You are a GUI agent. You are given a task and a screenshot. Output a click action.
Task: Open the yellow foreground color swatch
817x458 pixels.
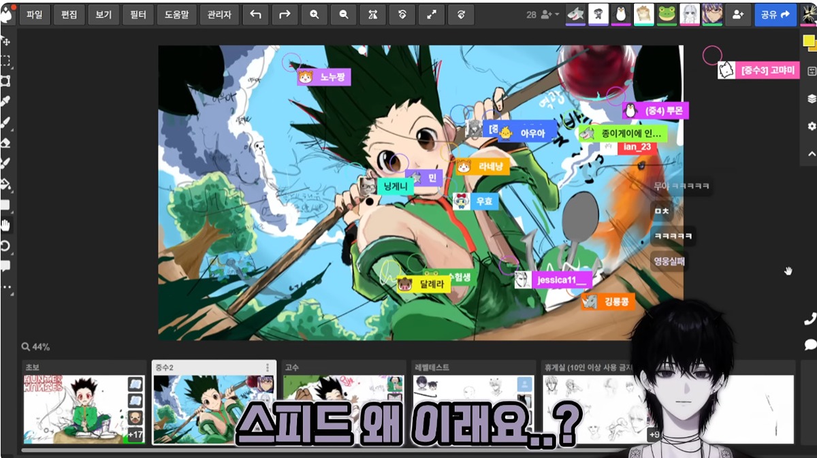(808, 41)
